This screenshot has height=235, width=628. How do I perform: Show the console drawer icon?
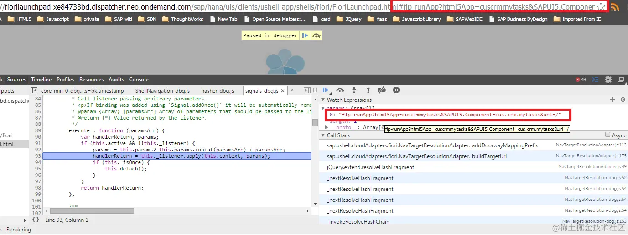click(x=595, y=80)
